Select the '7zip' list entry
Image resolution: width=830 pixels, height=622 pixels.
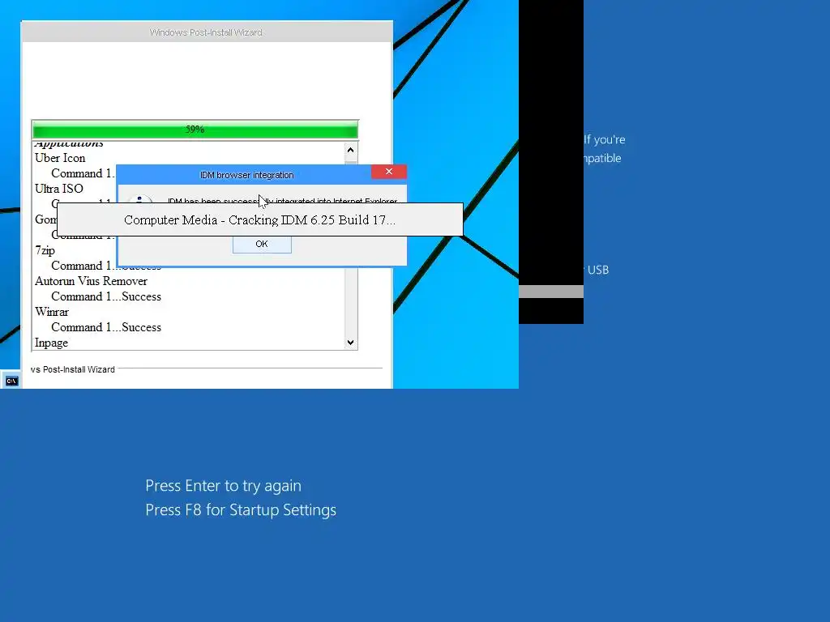(45, 250)
